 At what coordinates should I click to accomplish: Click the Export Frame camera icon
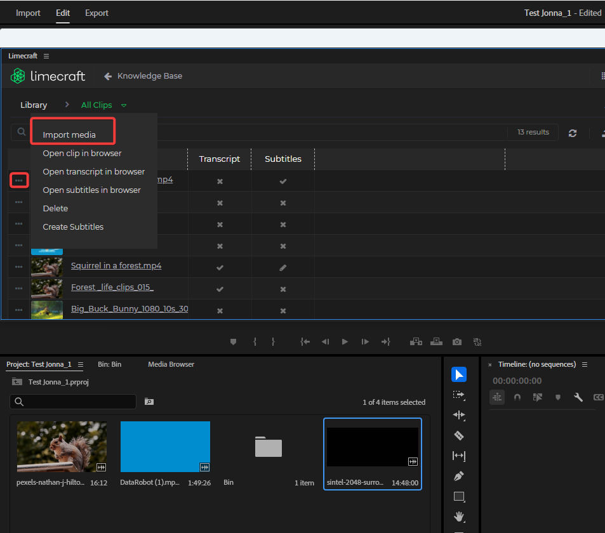pyautogui.click(x=456, y=342)
